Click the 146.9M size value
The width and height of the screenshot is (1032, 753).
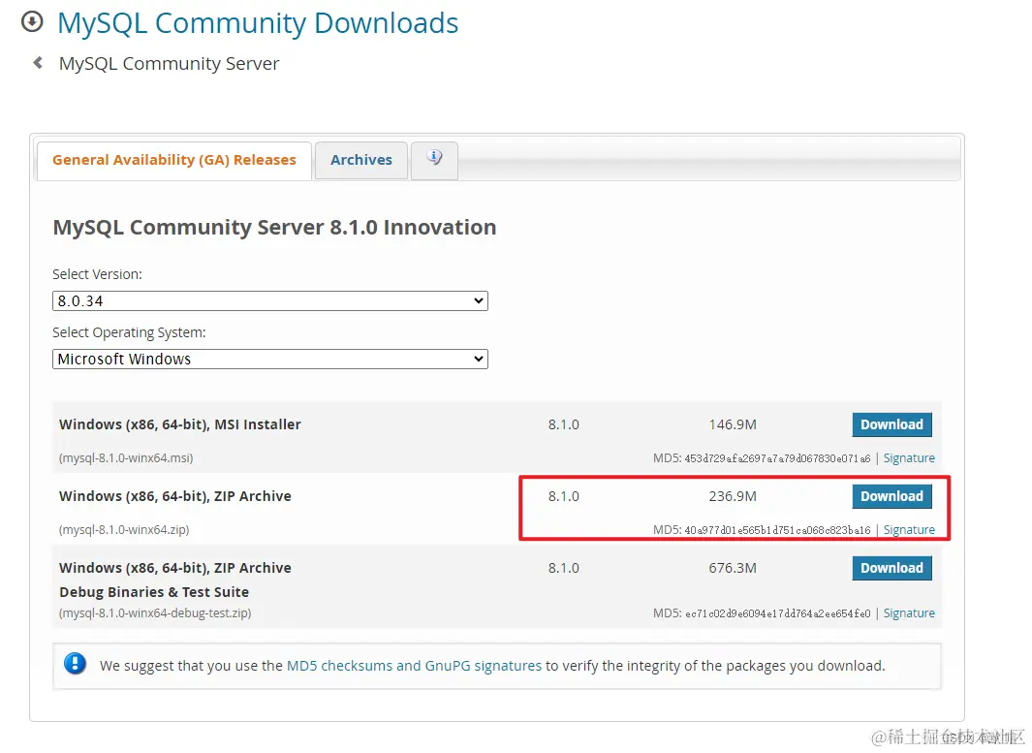coord(733,424)
